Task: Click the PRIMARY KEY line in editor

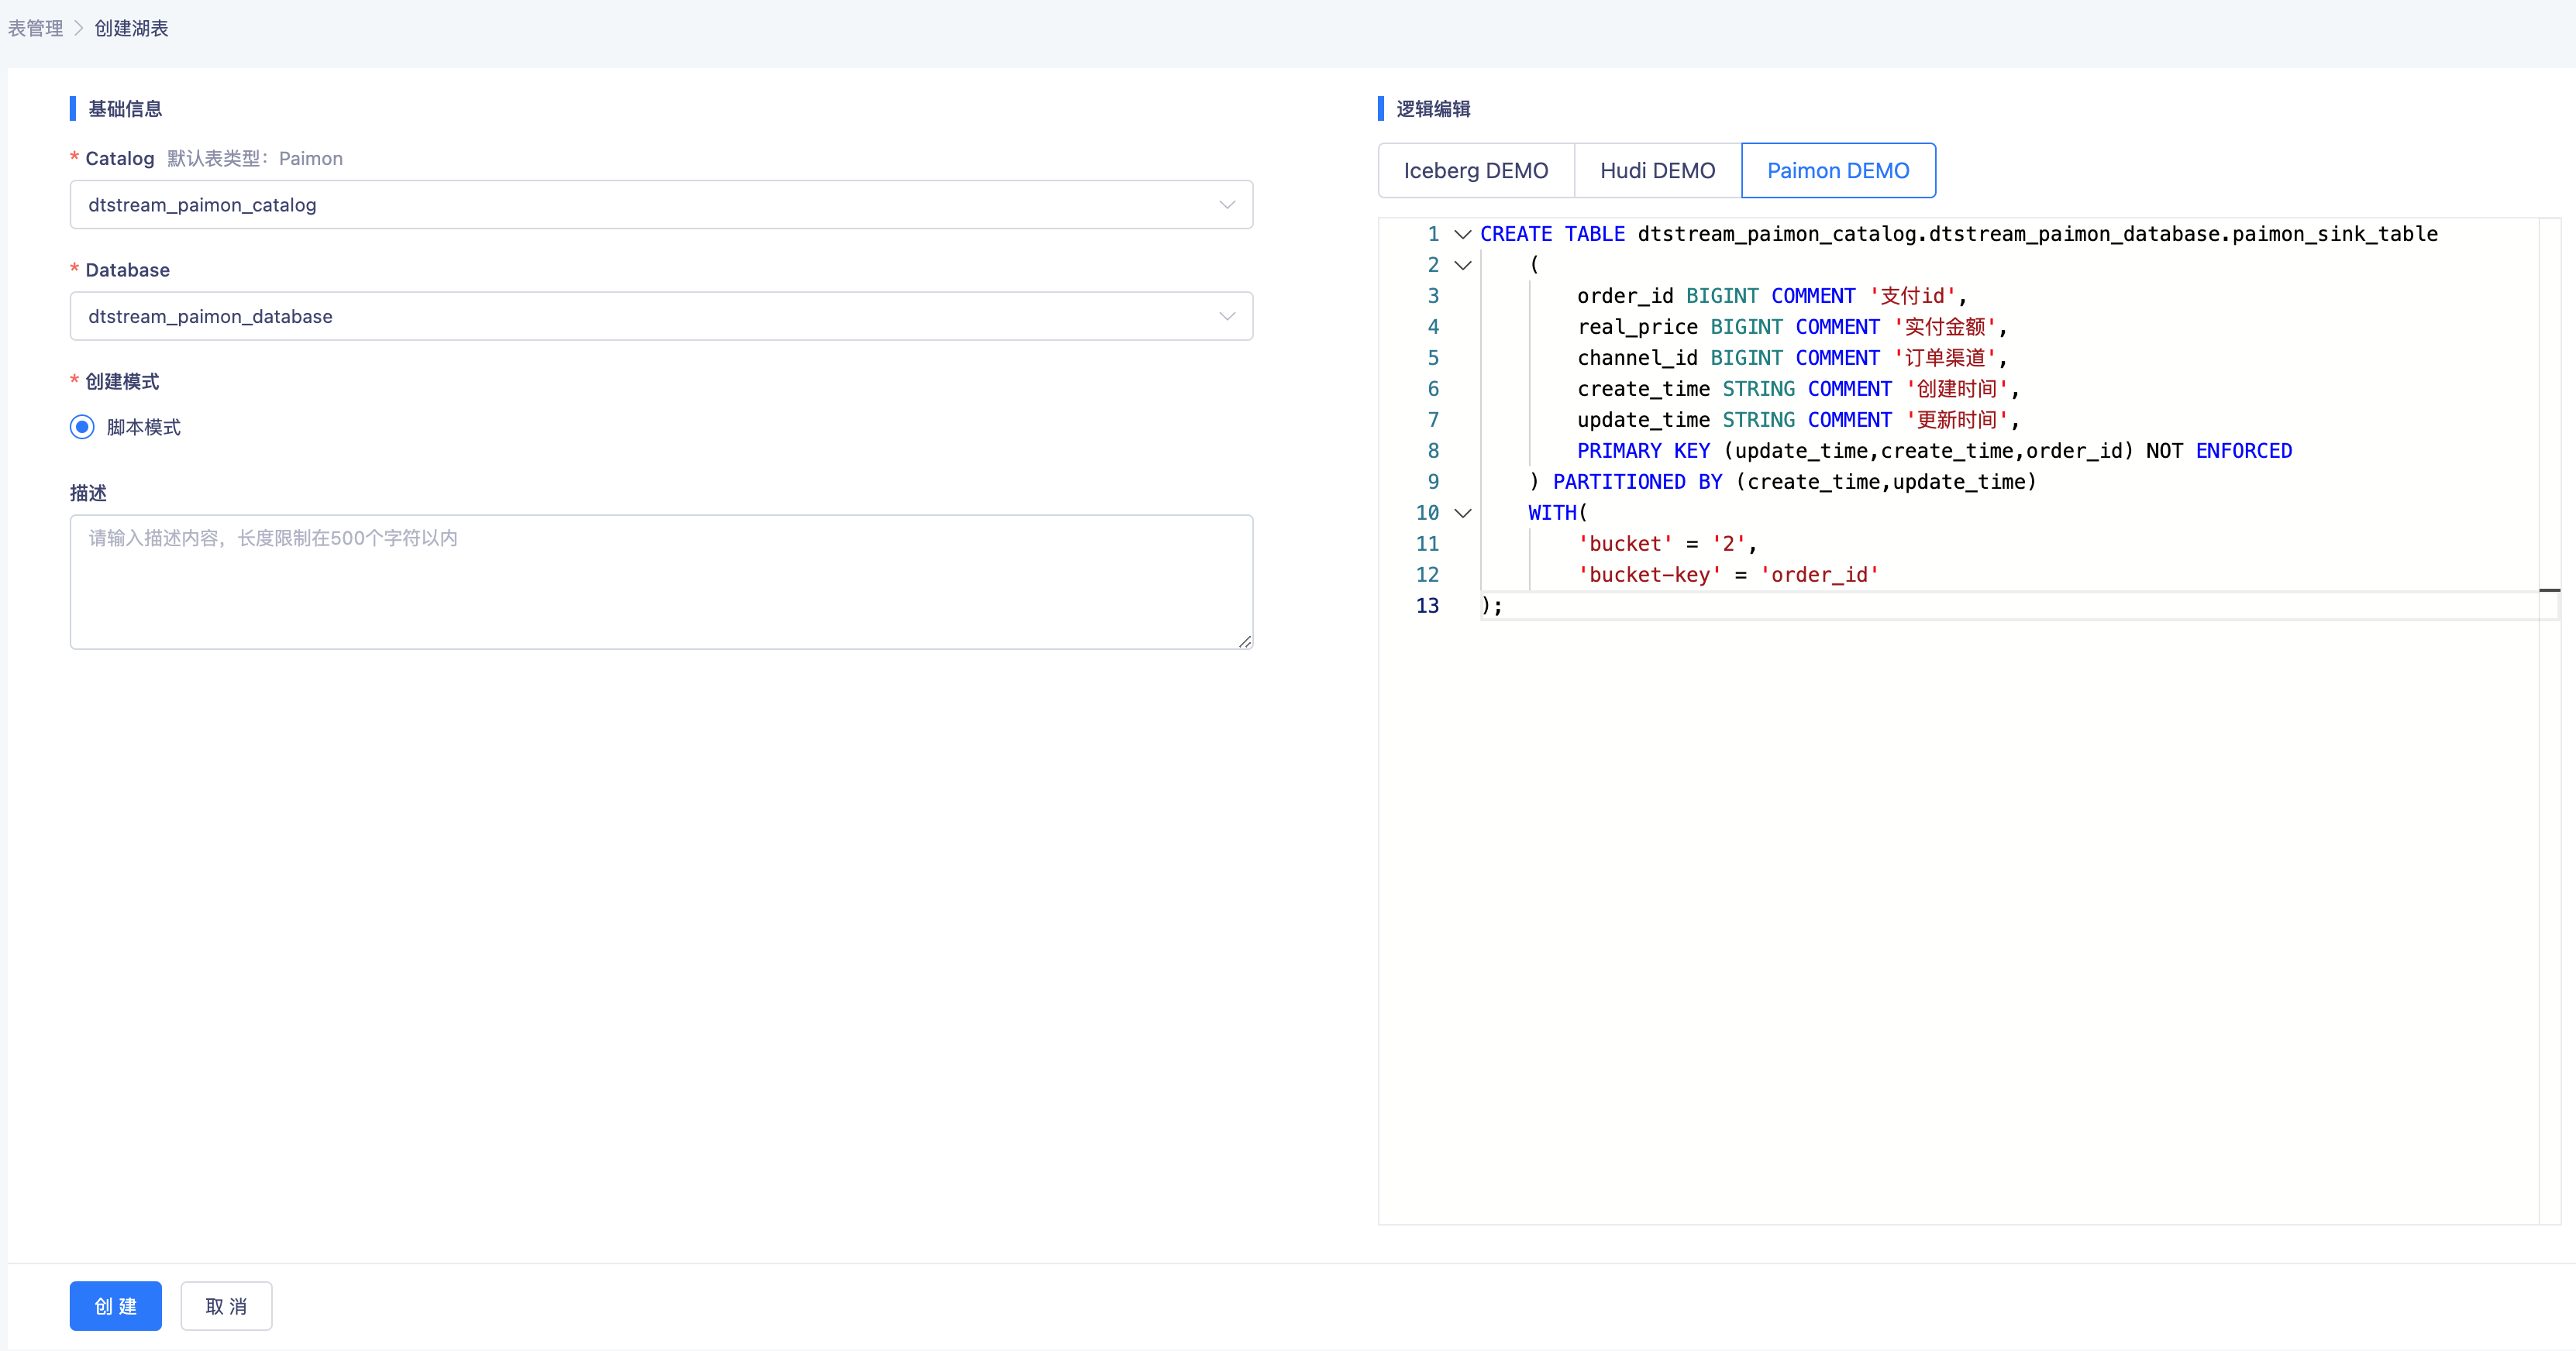Action: click(1934, 451)
